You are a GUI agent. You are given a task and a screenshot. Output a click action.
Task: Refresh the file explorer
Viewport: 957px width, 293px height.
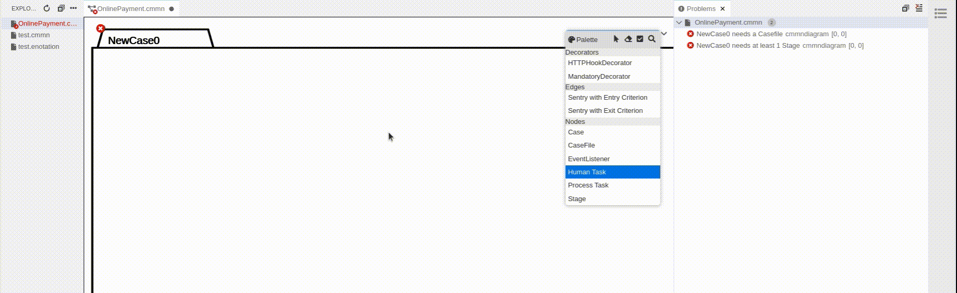coord(47,8)
